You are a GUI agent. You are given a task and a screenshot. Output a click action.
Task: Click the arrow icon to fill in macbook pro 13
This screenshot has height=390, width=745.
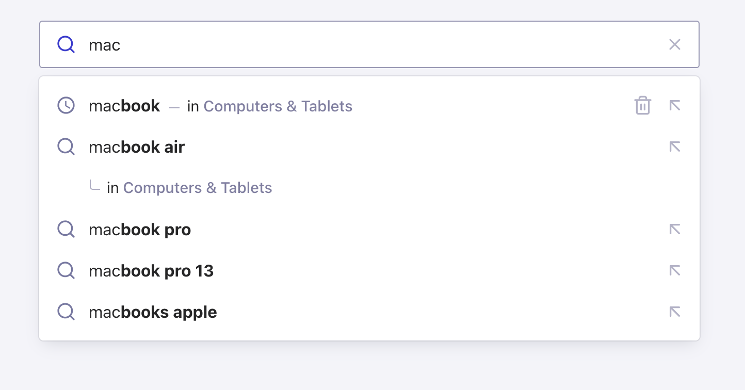click(x=674, y=270)
